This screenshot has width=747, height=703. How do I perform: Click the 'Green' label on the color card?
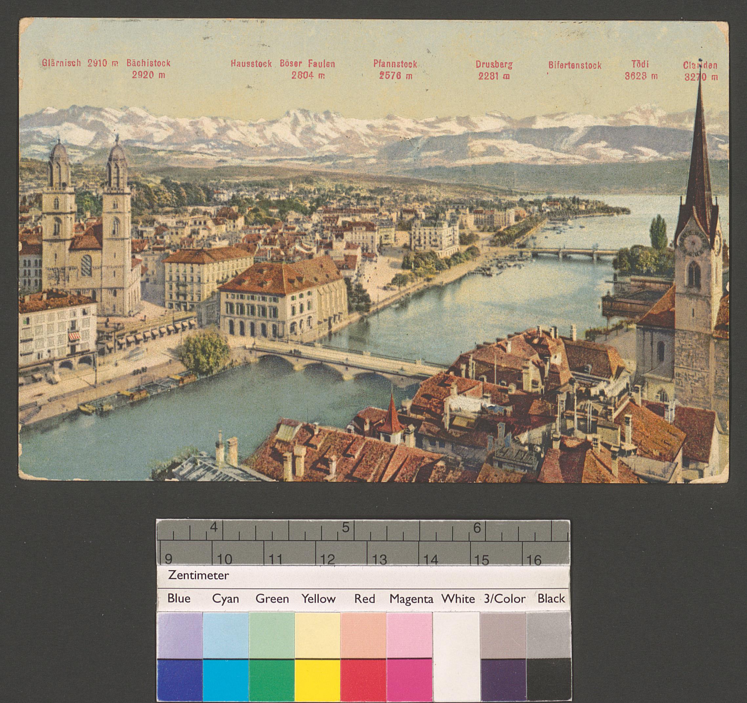(x=272, y=599)
